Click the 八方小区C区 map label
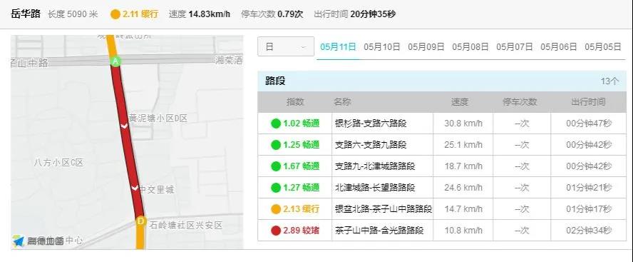633x262 pixels. pyautogui.click(x=58, y=163)
